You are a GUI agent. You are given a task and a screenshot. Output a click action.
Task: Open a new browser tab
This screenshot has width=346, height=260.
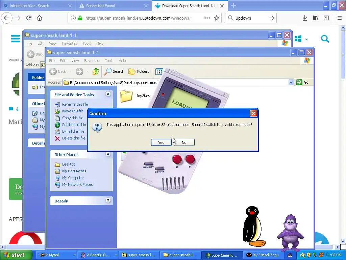coord(233,6)
